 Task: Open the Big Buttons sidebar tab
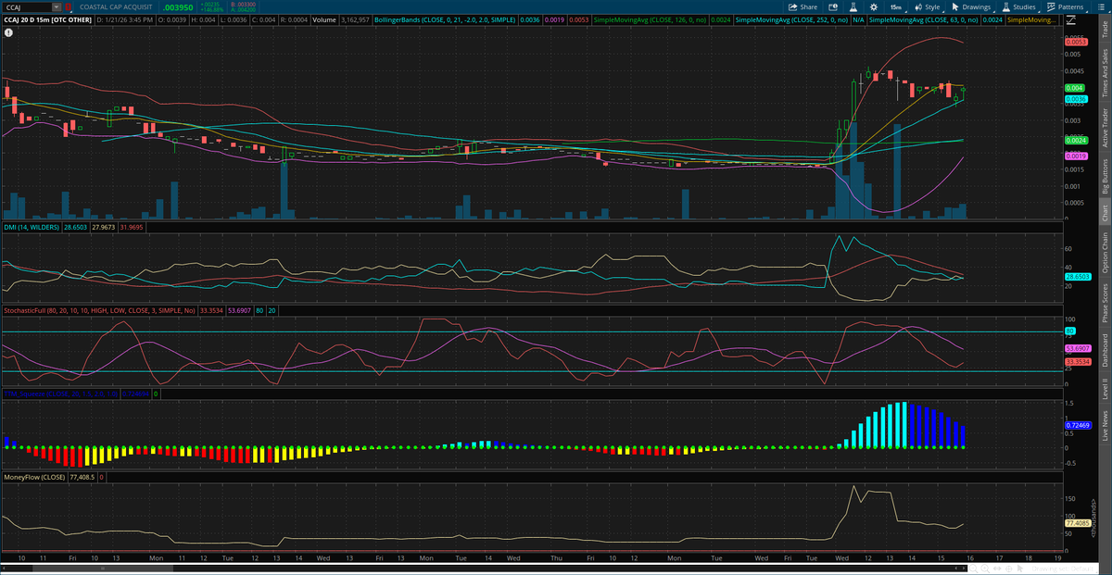(1104, 175)
